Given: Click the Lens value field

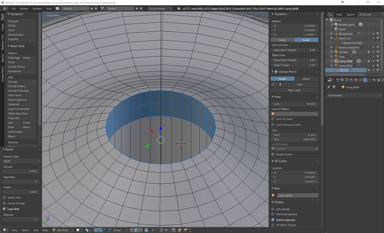Looking at the screenshot, I should [x=294, y=104].
